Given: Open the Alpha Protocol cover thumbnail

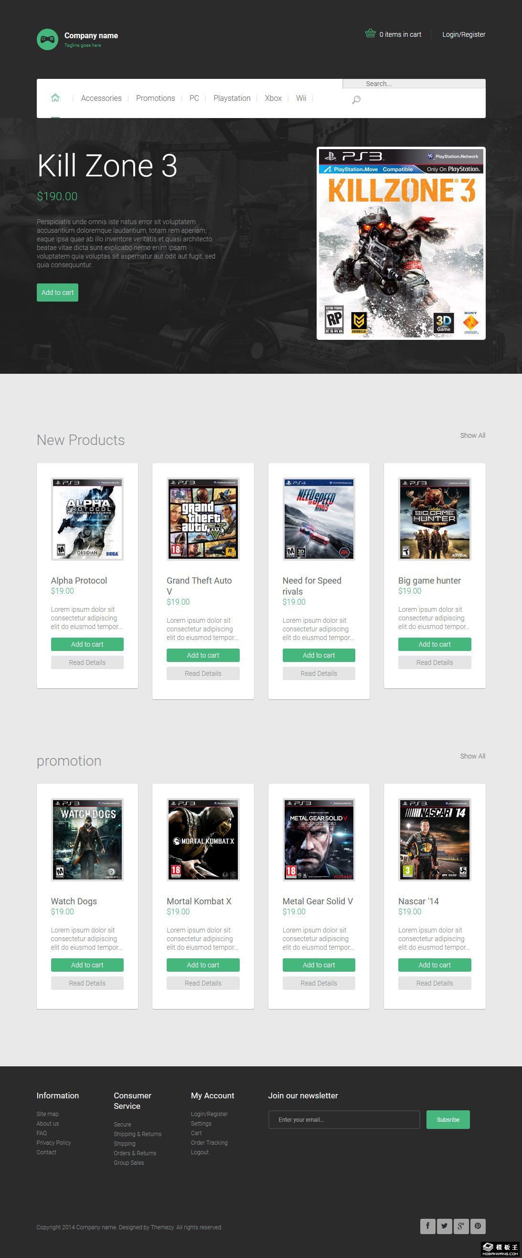Looking at the screenshot, I should pyautogui.click(x=87, y=519).
